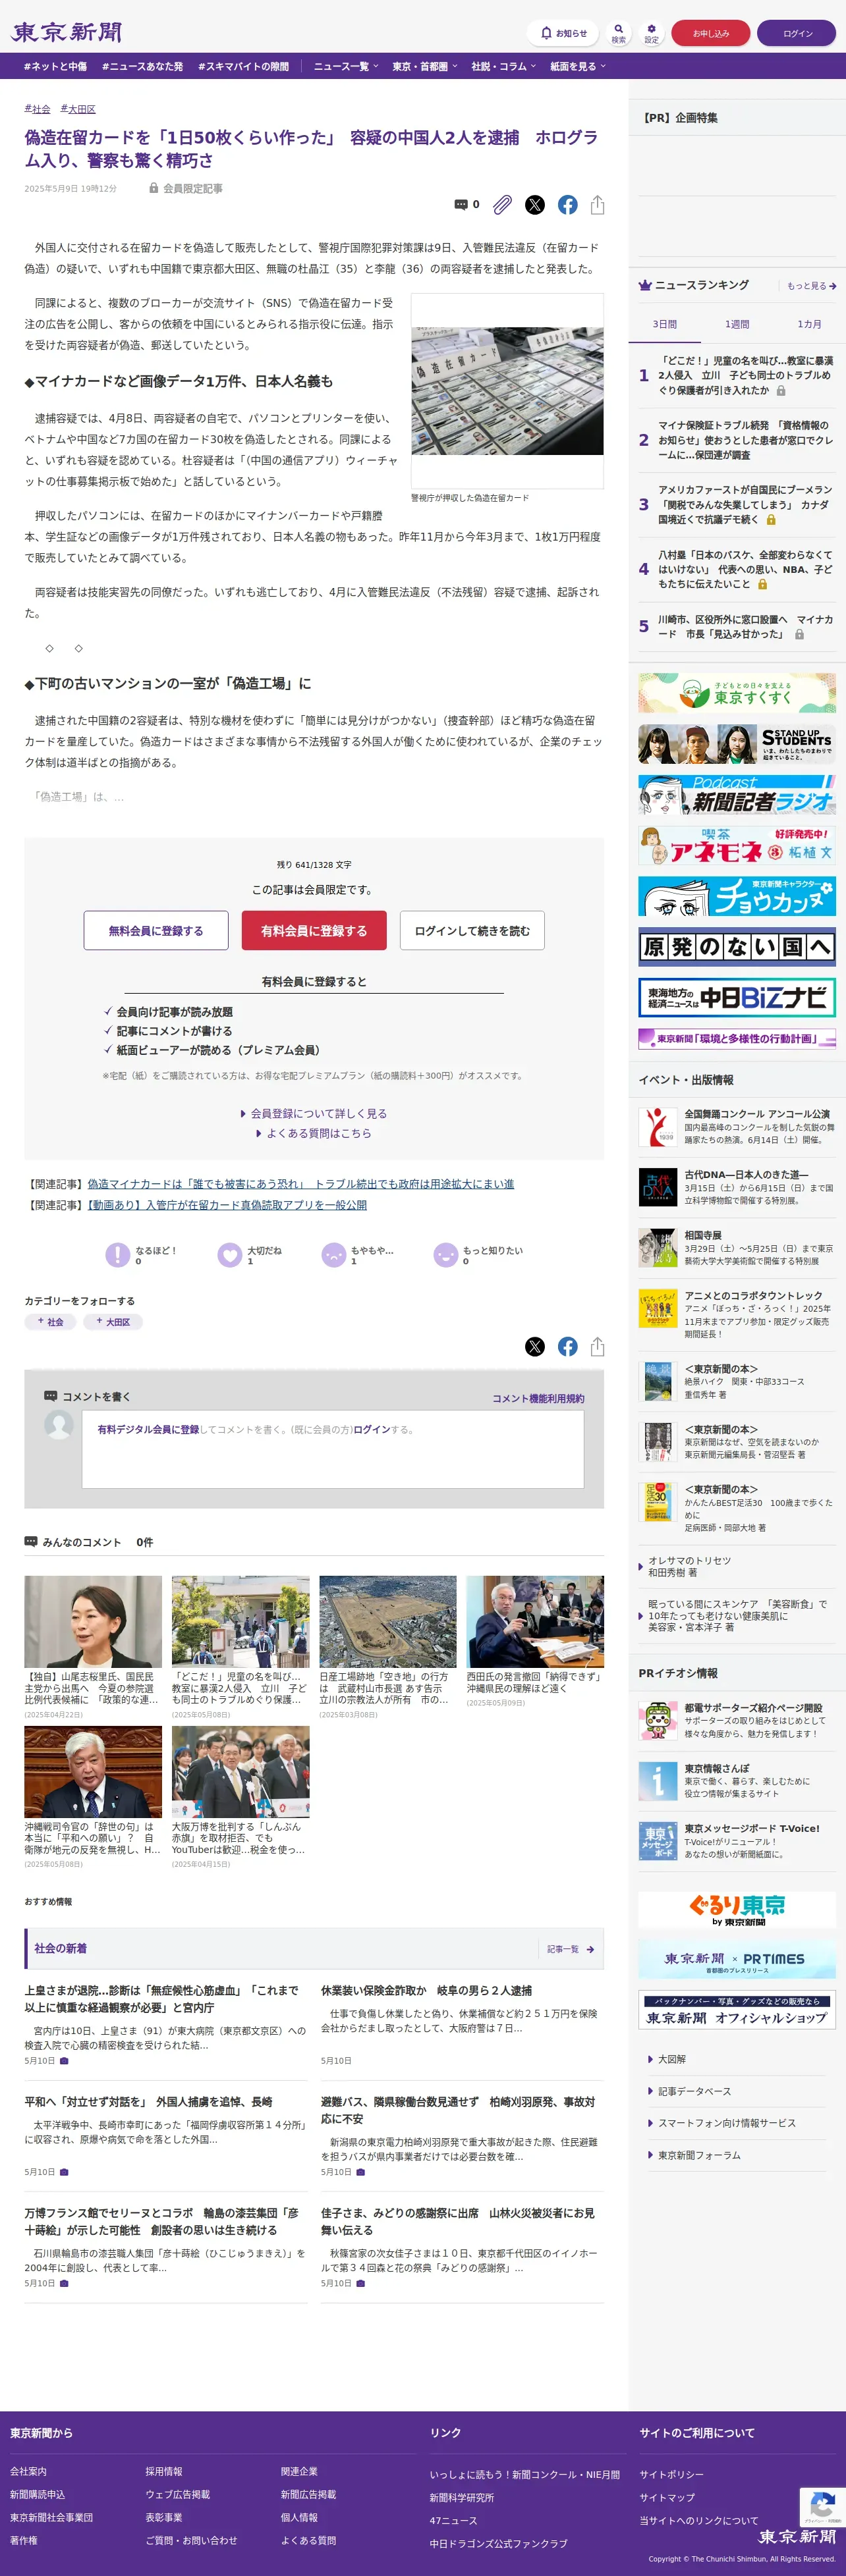The image size is (846, 2576).
Task: Open 中日BIZナビ banner
Action: click(737, 997)
